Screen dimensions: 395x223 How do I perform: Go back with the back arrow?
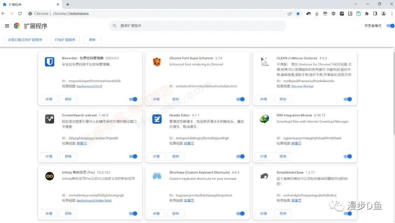(x=3, y=14)
